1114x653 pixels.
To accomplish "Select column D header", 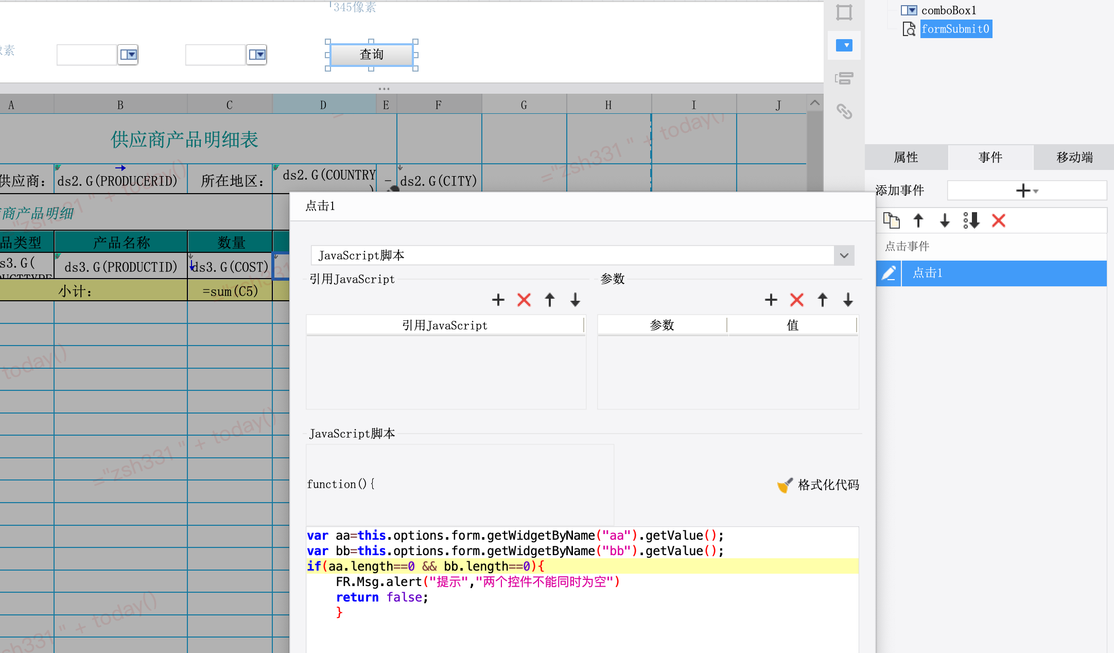I will click(324, 105).
